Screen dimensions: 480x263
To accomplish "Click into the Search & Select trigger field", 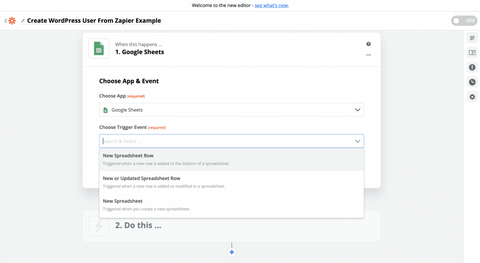I will click(x=226, y=141).
